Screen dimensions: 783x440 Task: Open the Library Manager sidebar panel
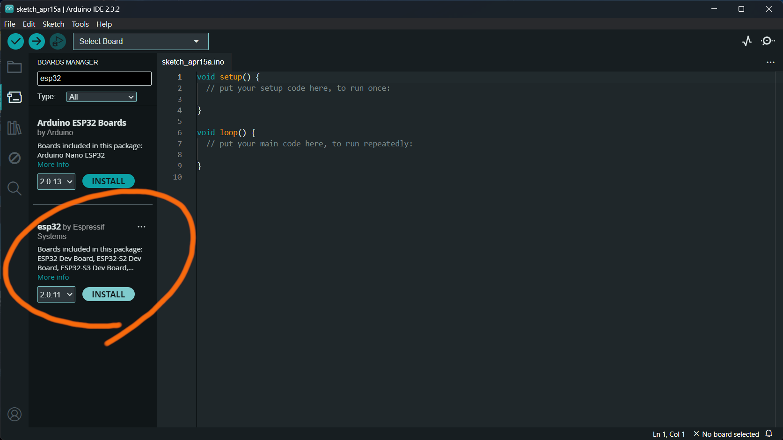(x=14, y=127)
